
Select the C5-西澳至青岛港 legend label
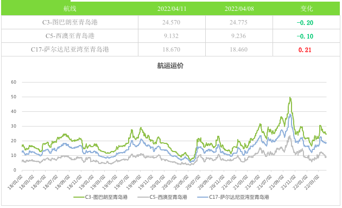(168, 197)
